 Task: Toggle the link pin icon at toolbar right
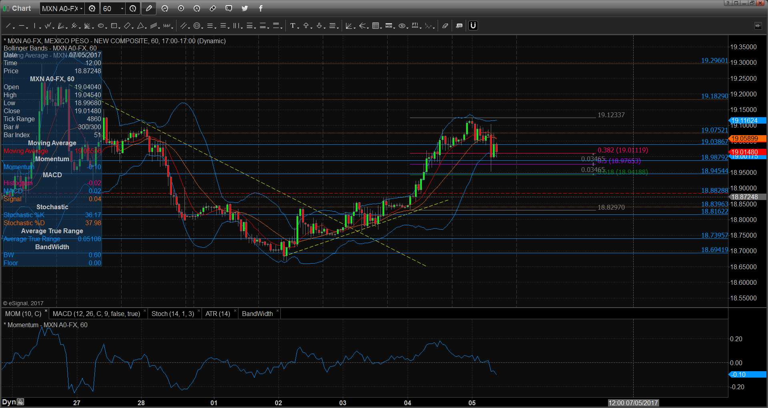click(x=758, y=26)
